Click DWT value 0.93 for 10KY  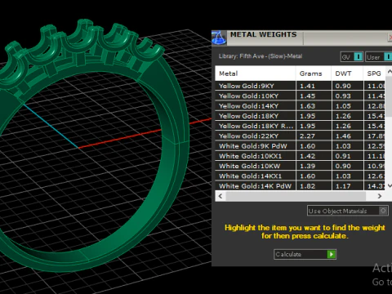pyautogui.click(x=343, y=96)
